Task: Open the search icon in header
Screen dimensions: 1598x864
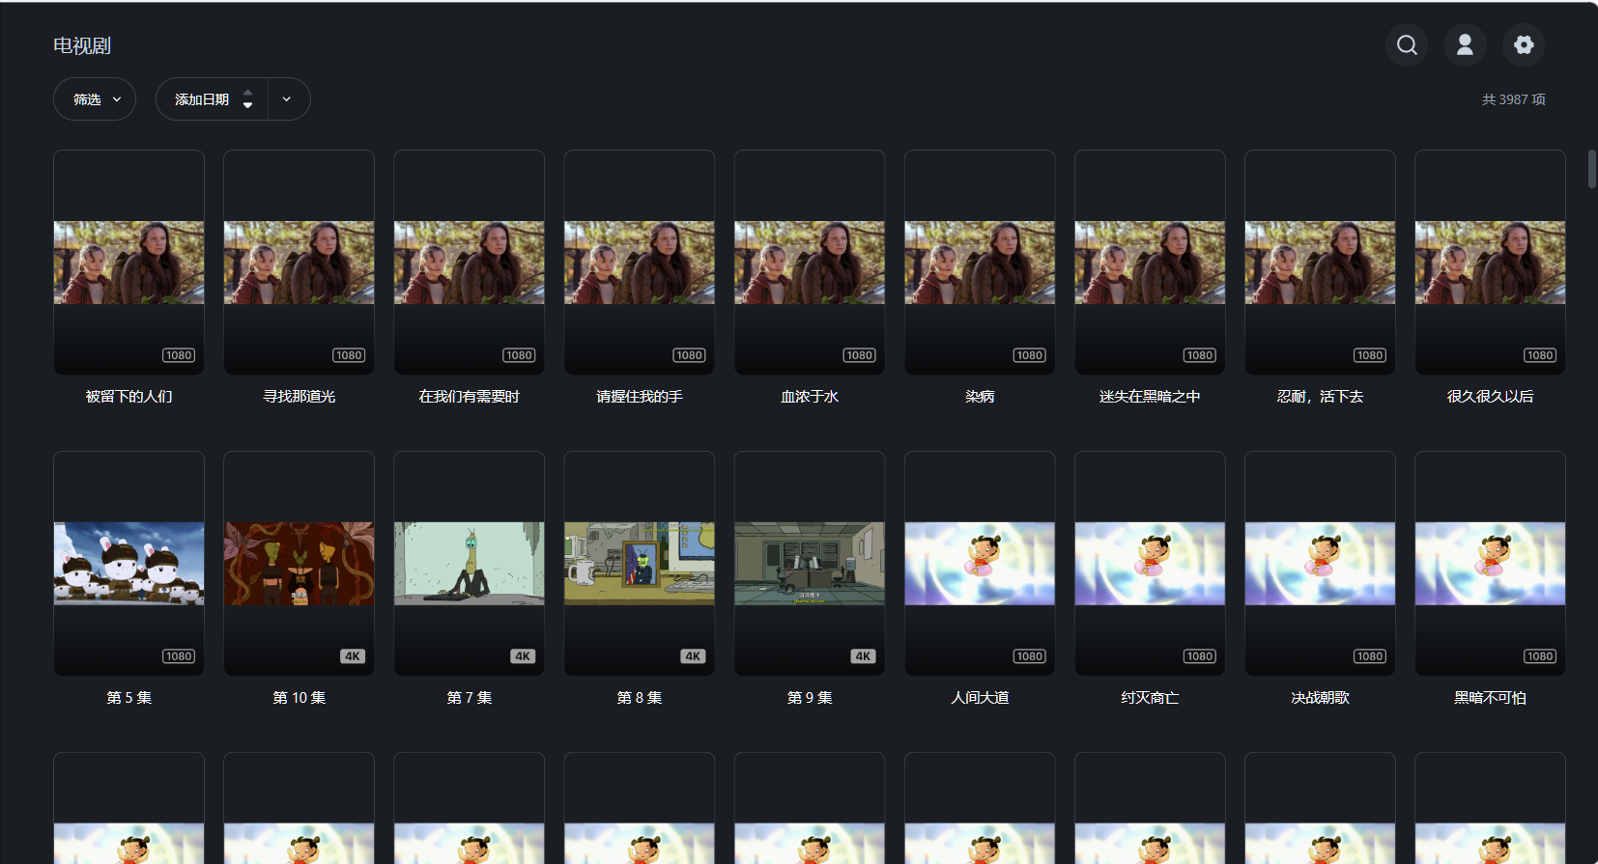Action: [1407, 45]
